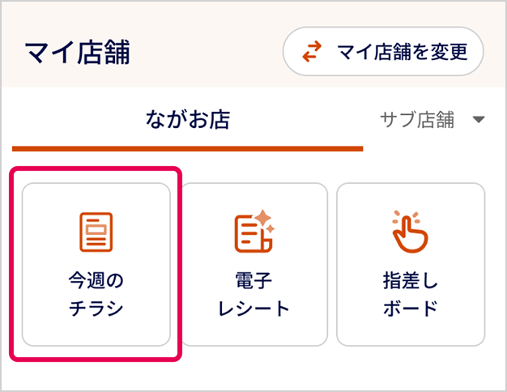Viewport: 507px width, 392px height.
Task: Click the electronic receipt sparkle icon
Action: 253,232
